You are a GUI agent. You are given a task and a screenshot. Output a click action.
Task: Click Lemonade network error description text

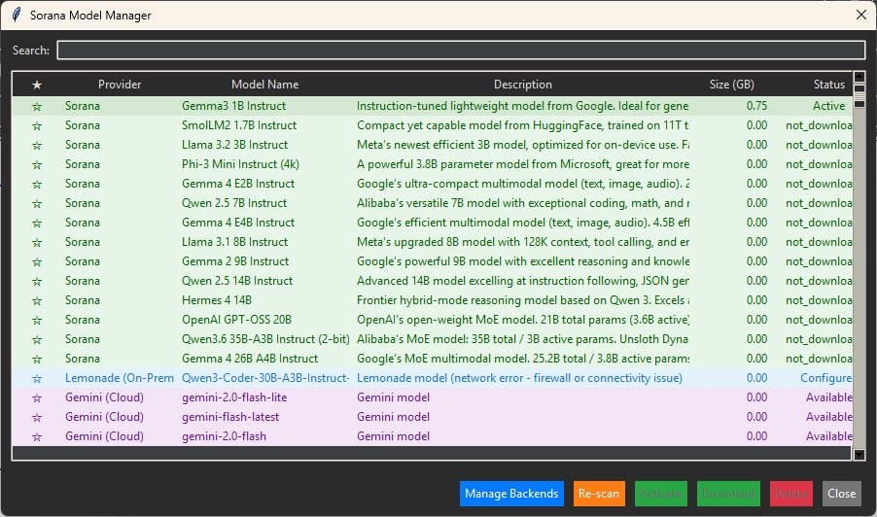(519, 378)
